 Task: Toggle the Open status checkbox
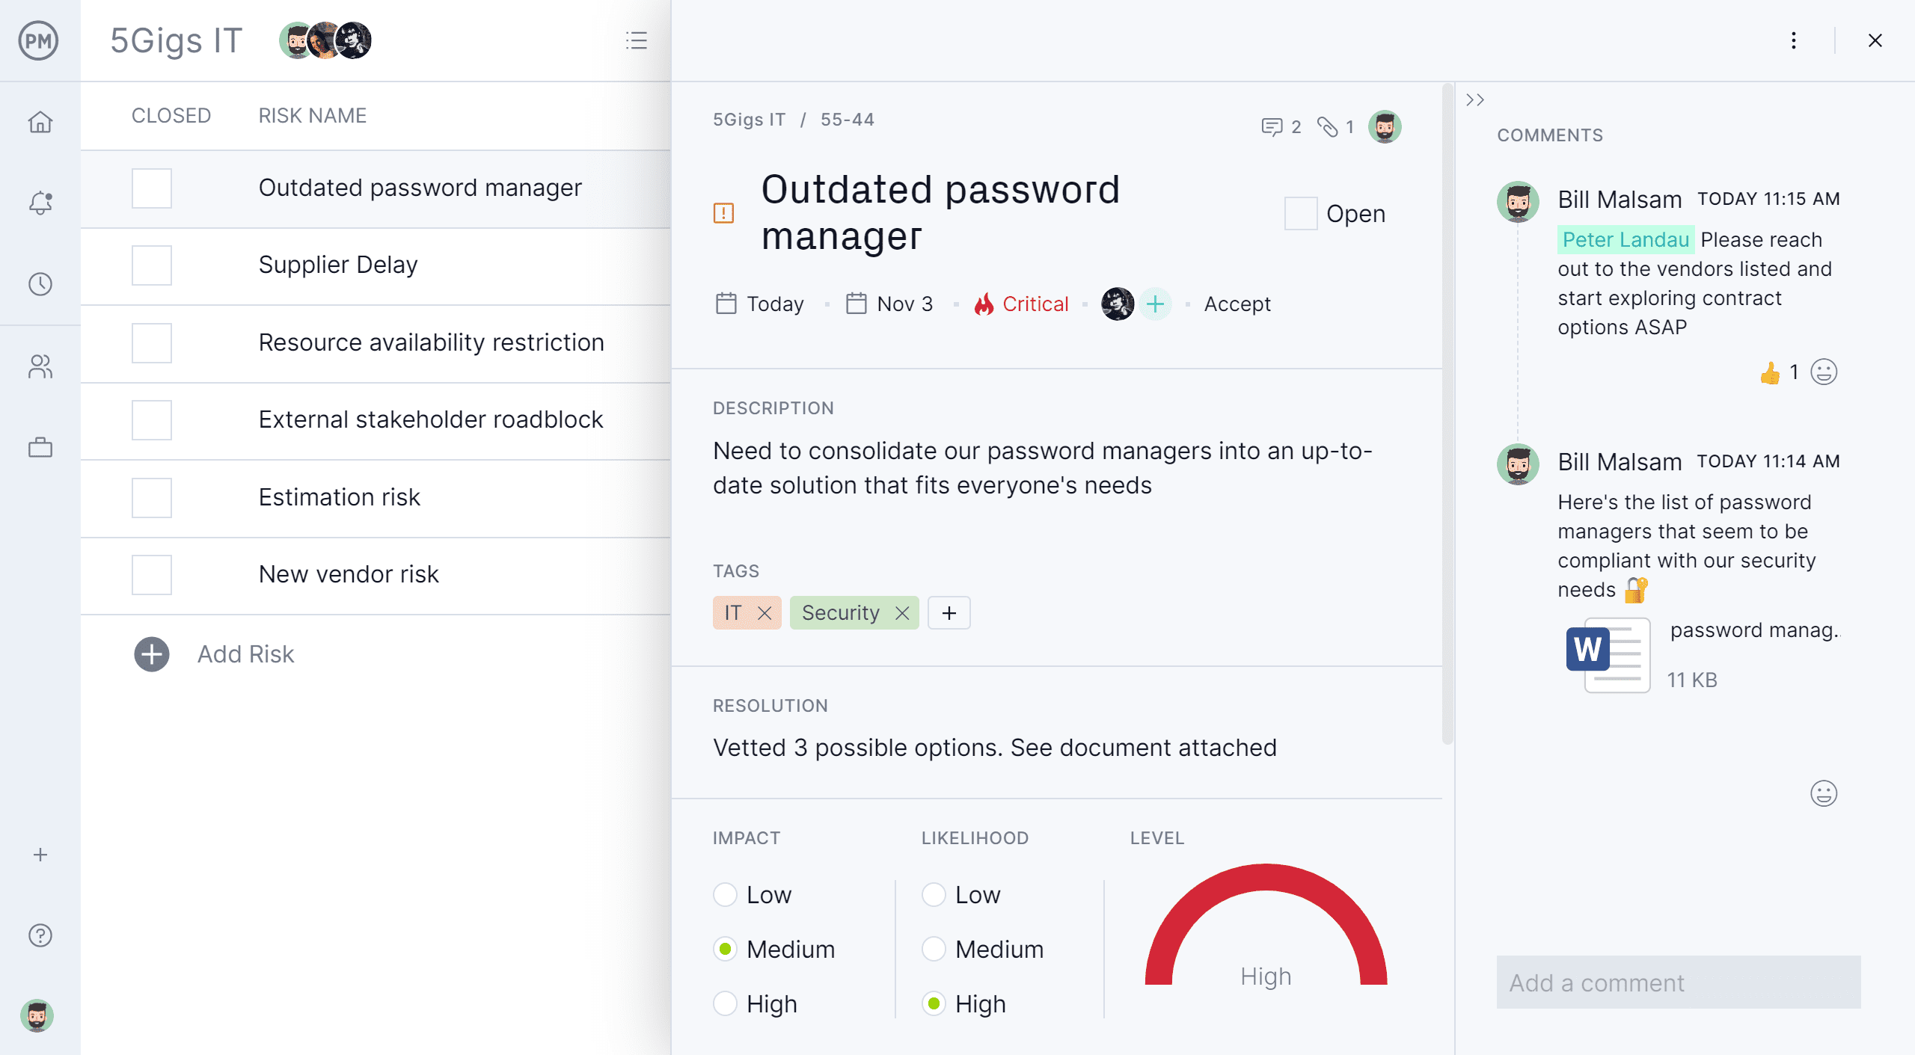[x=1301, y=212]
